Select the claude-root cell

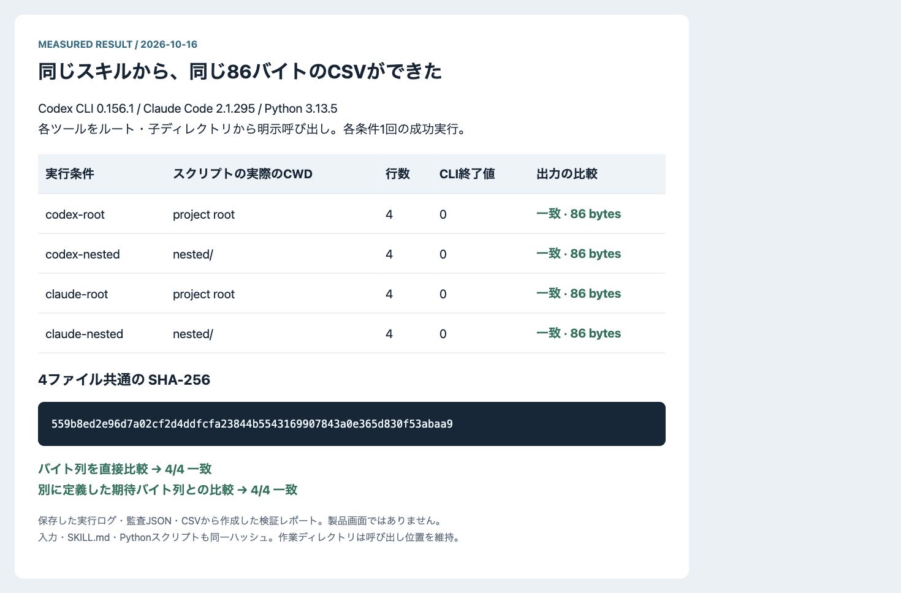(77, 294)
